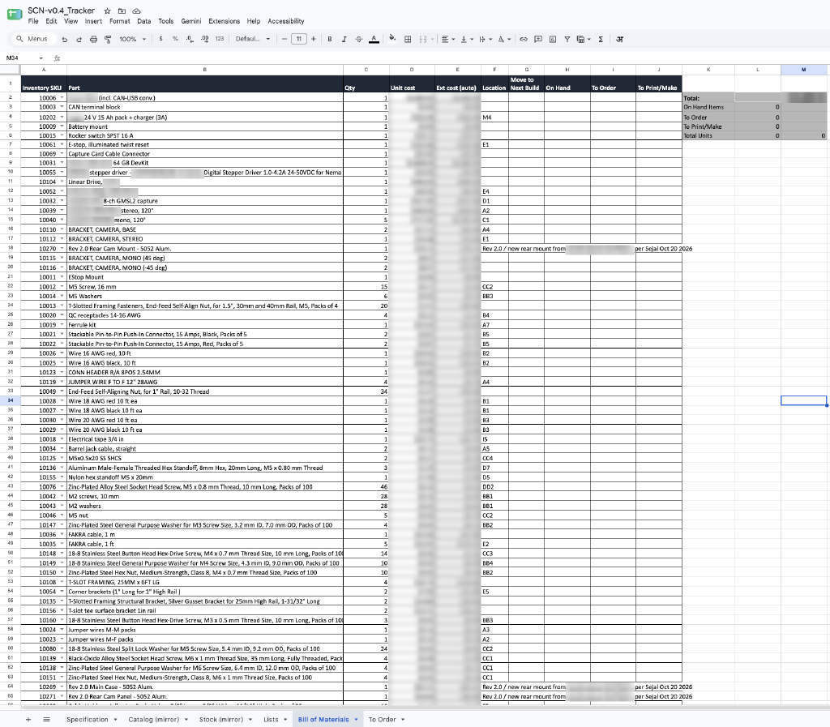Open the Gemini menu

(191, 21)
